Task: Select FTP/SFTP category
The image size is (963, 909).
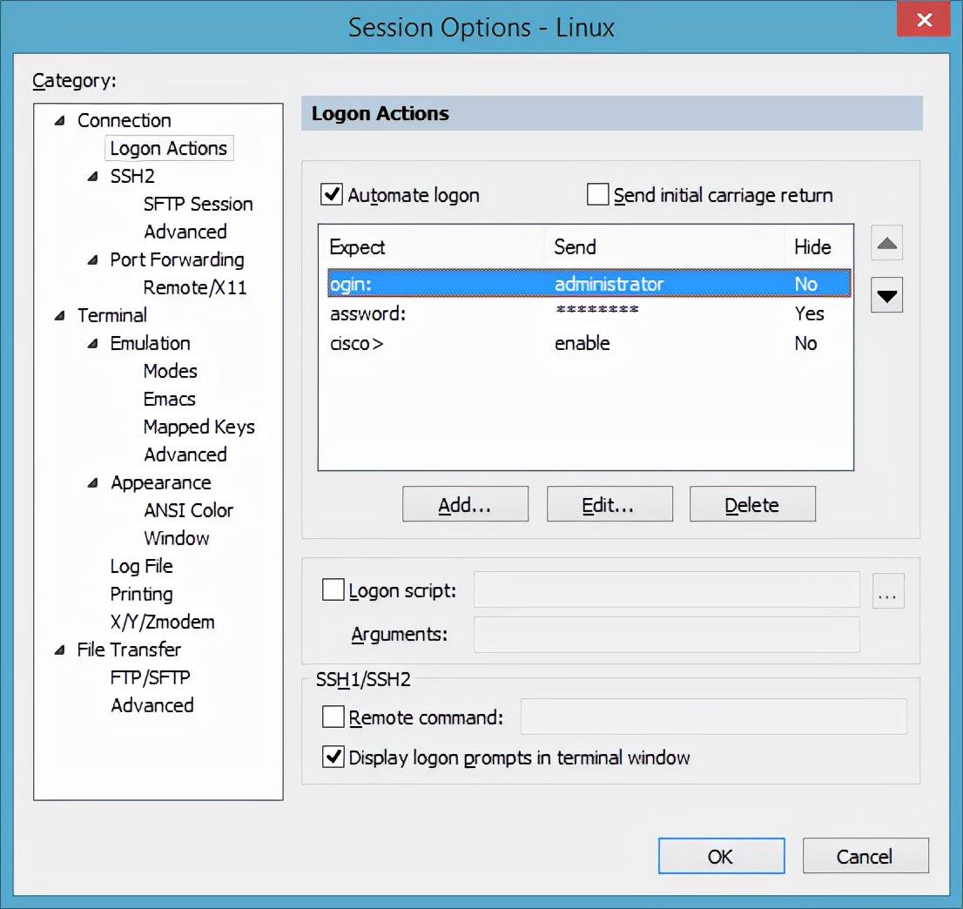Action: [150, 677]
